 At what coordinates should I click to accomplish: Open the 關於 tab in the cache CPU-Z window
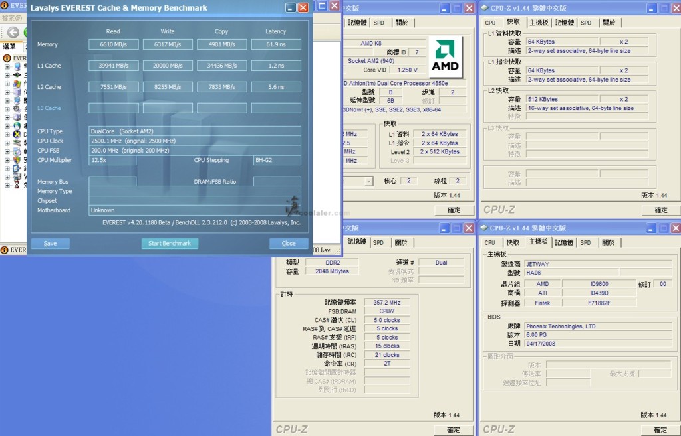pos(609,23)
